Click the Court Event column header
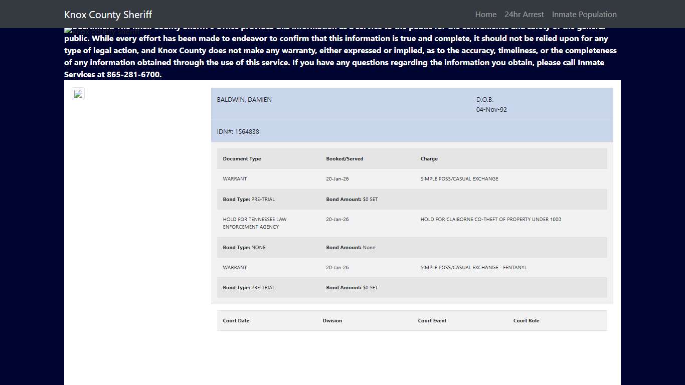The image size is (685, 385). click(432, 321)
